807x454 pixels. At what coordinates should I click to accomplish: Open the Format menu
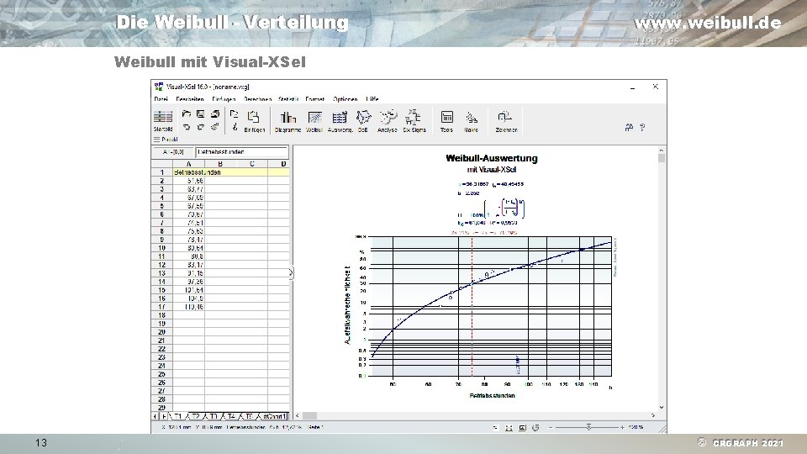[315, 99]
